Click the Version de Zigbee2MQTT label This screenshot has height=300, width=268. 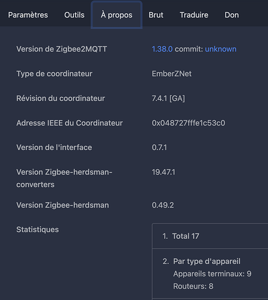(x=62, y=49)
